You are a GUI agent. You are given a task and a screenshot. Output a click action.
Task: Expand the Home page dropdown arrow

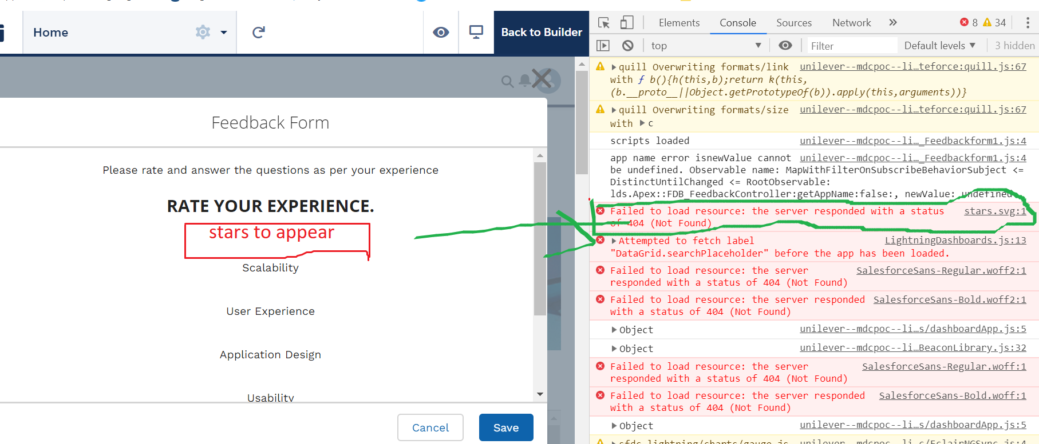click(x=224, y=33)
